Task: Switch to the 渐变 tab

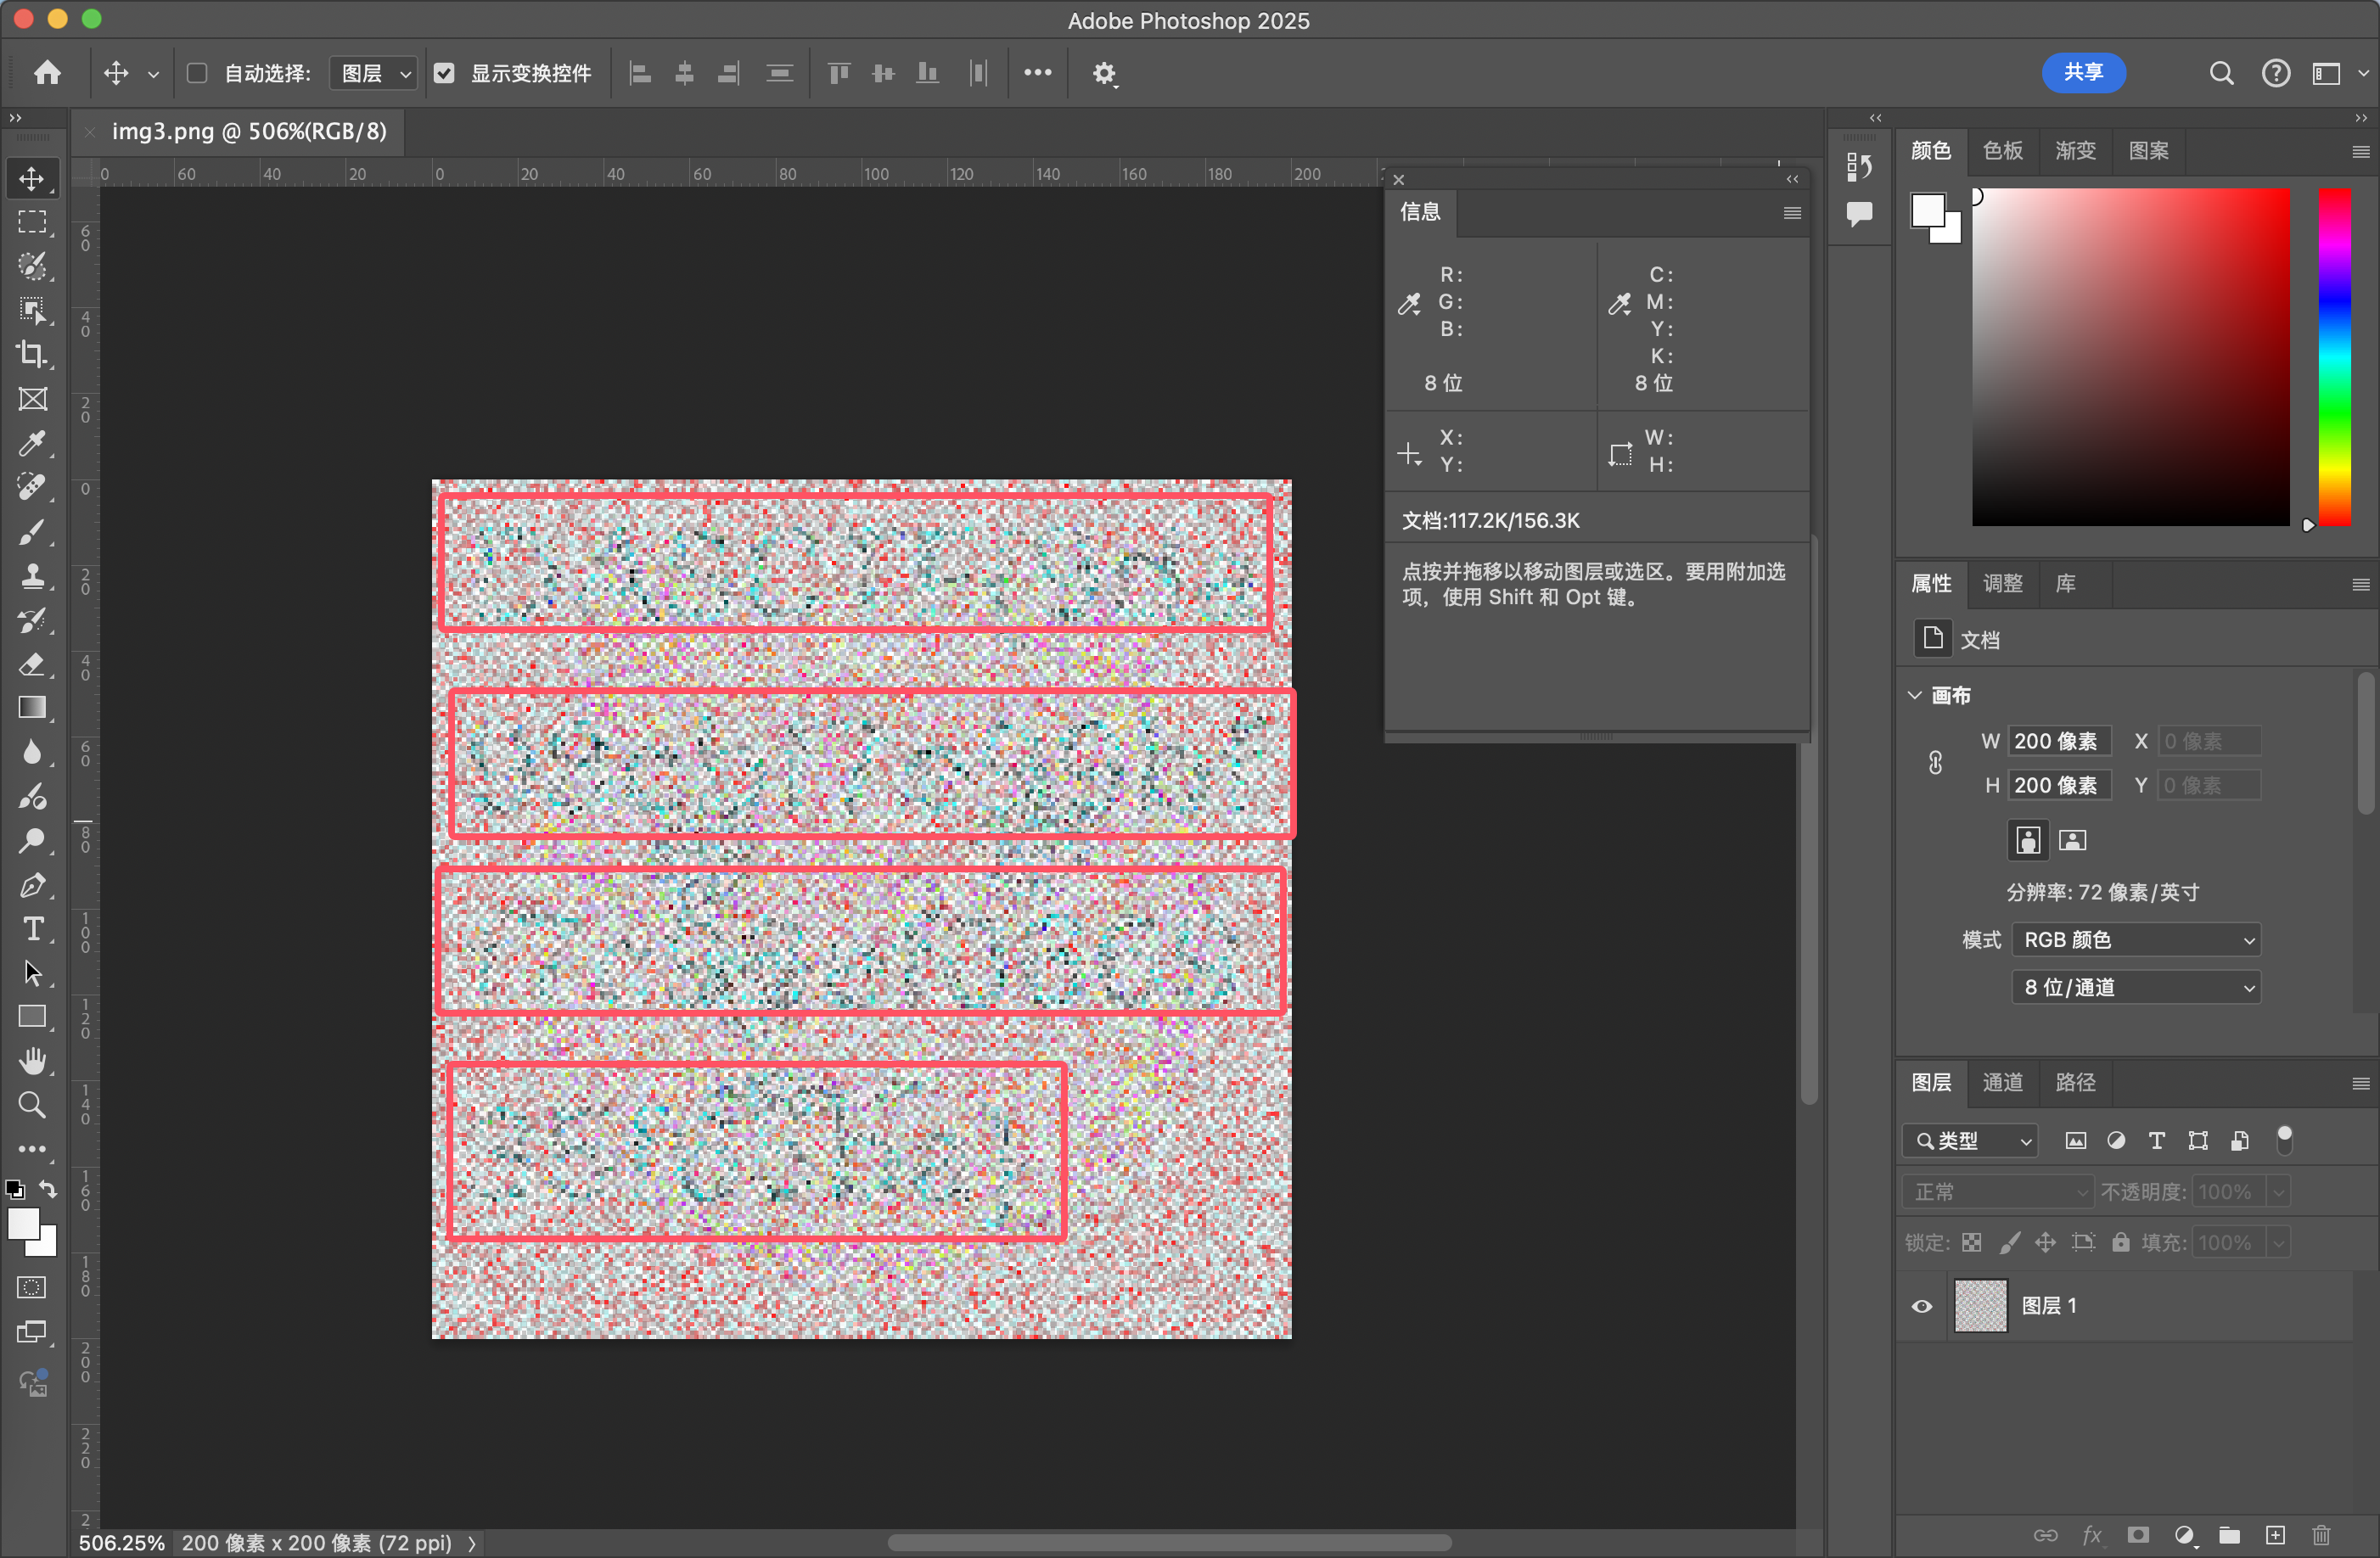Action: 2075,151
